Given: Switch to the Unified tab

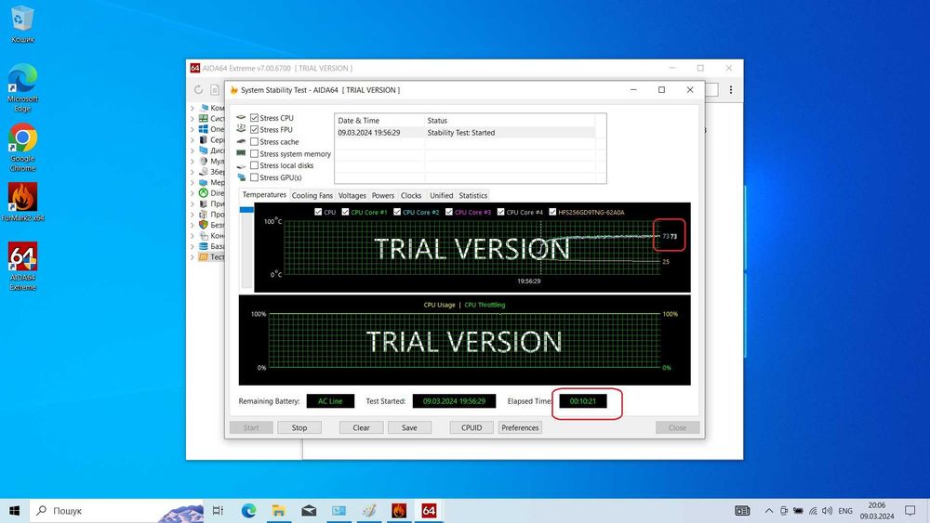Looking at the screenshot, I should (x=441, y=195).
